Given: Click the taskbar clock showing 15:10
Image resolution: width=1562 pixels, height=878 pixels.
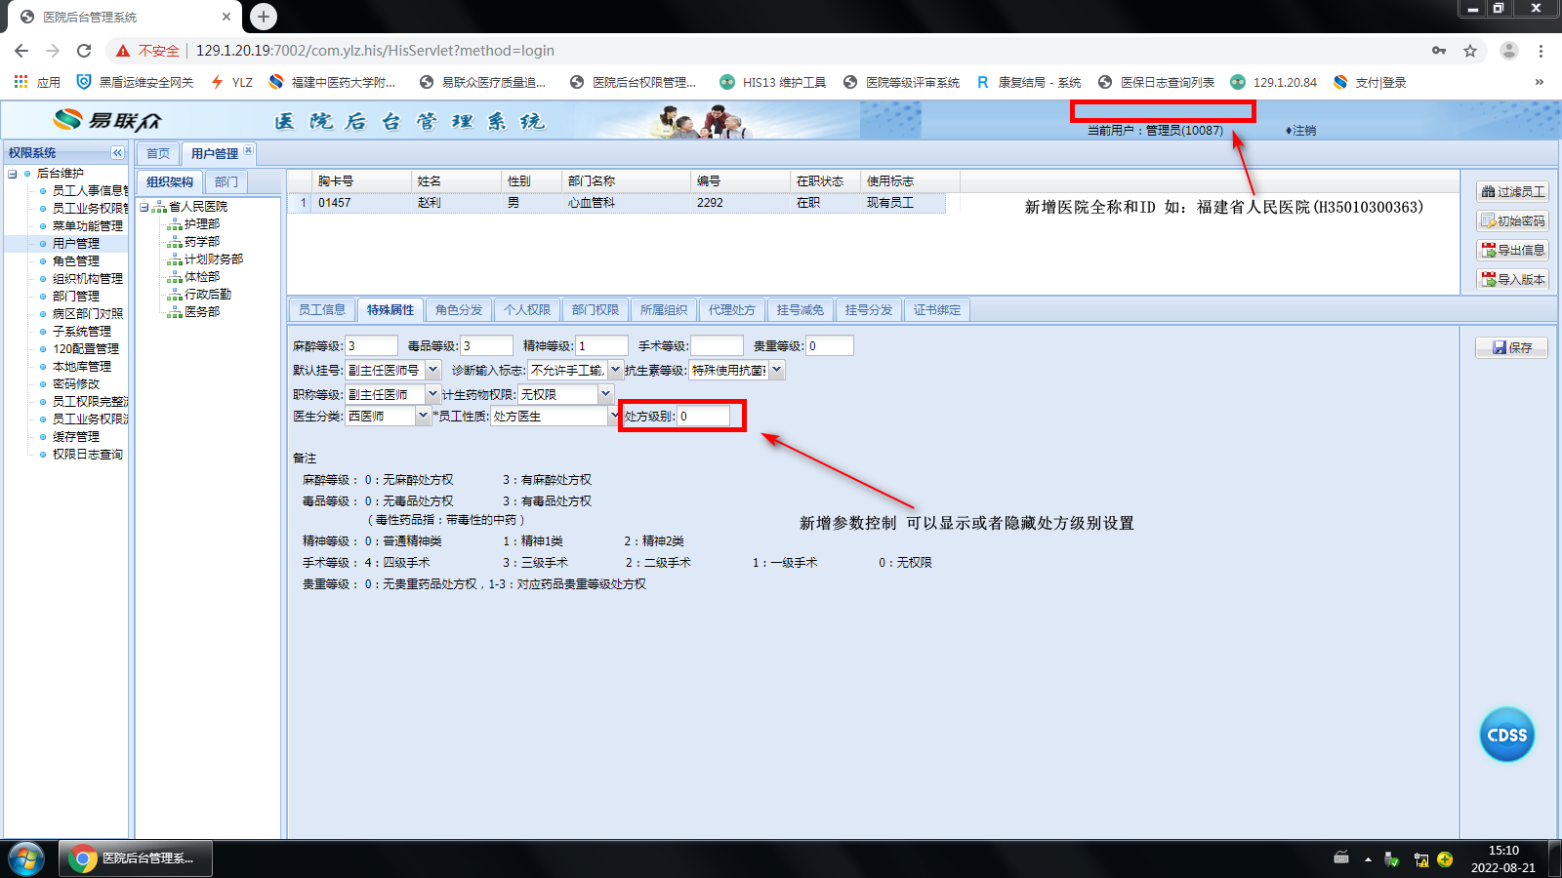Looking at the screenshot, I should (x=1503, y=851).
